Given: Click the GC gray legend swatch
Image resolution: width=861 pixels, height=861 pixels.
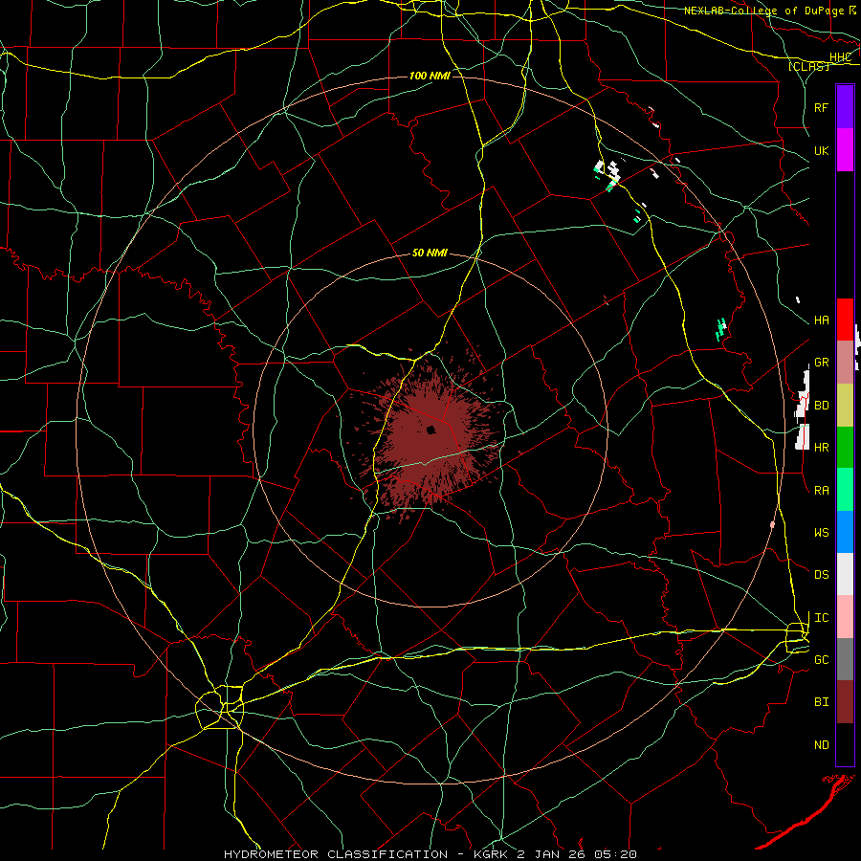Looking at the screenshot, I should 845,659.
